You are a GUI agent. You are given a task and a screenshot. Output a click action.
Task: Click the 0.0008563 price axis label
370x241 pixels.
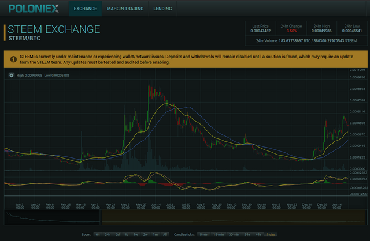[357, 89]
